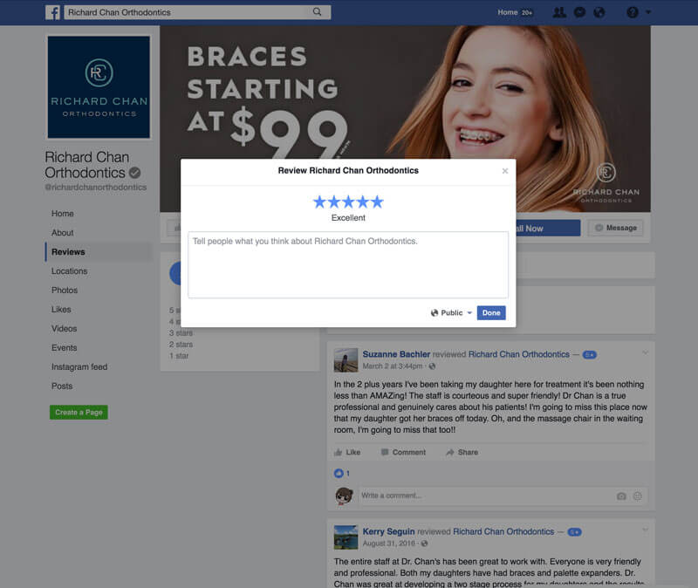Open Posts in the page sidebar
This screenshot has height=588, width=698.
coord(62,386)
